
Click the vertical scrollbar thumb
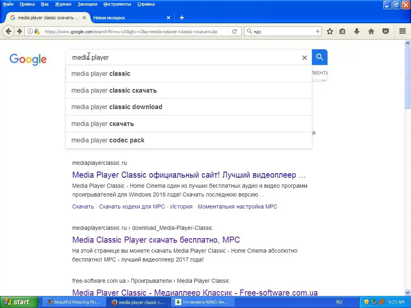[407, 78]
